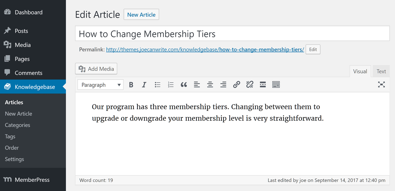The width and height of the screenshot is (395, 191).
Task: Toggle the toolbar with the kitchen sink icon
Action: click(x=276, y=85)
